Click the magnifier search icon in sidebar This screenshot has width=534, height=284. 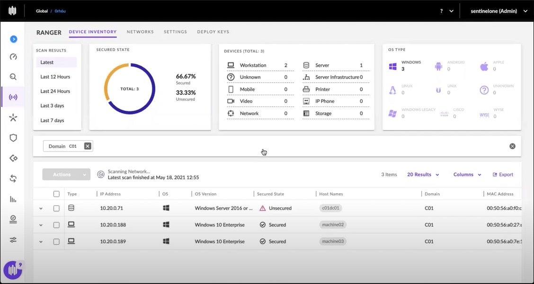point(13,77)
